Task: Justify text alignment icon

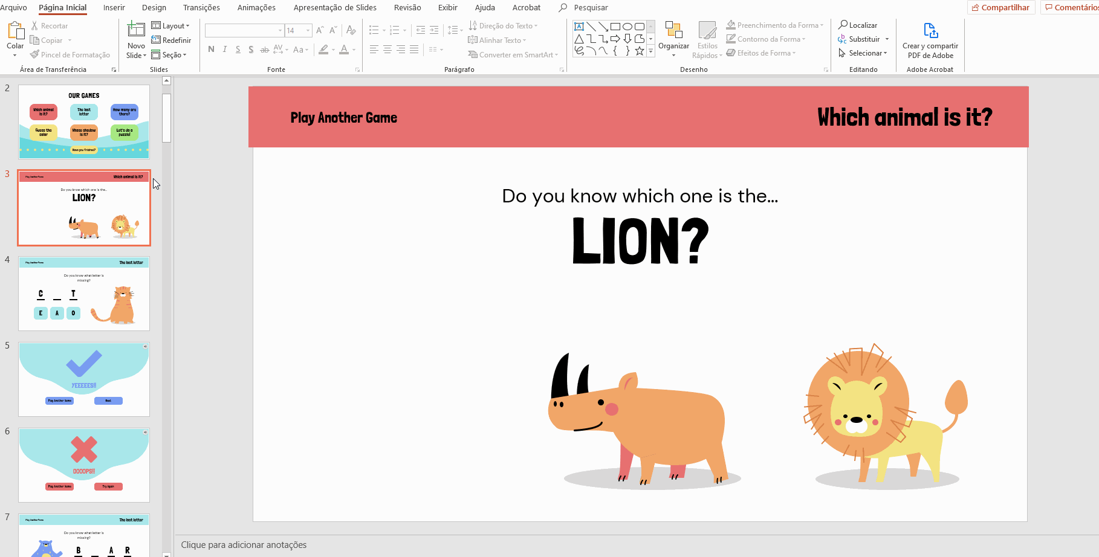Action: tap(414, 50)
